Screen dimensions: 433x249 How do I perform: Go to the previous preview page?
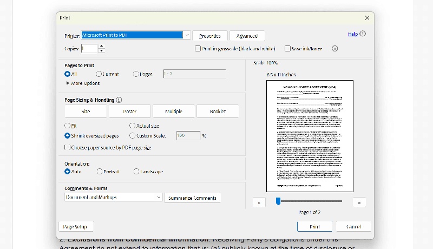pos(259,202)
